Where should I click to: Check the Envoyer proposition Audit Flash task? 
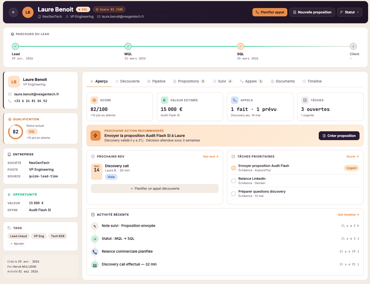(234, 168)
